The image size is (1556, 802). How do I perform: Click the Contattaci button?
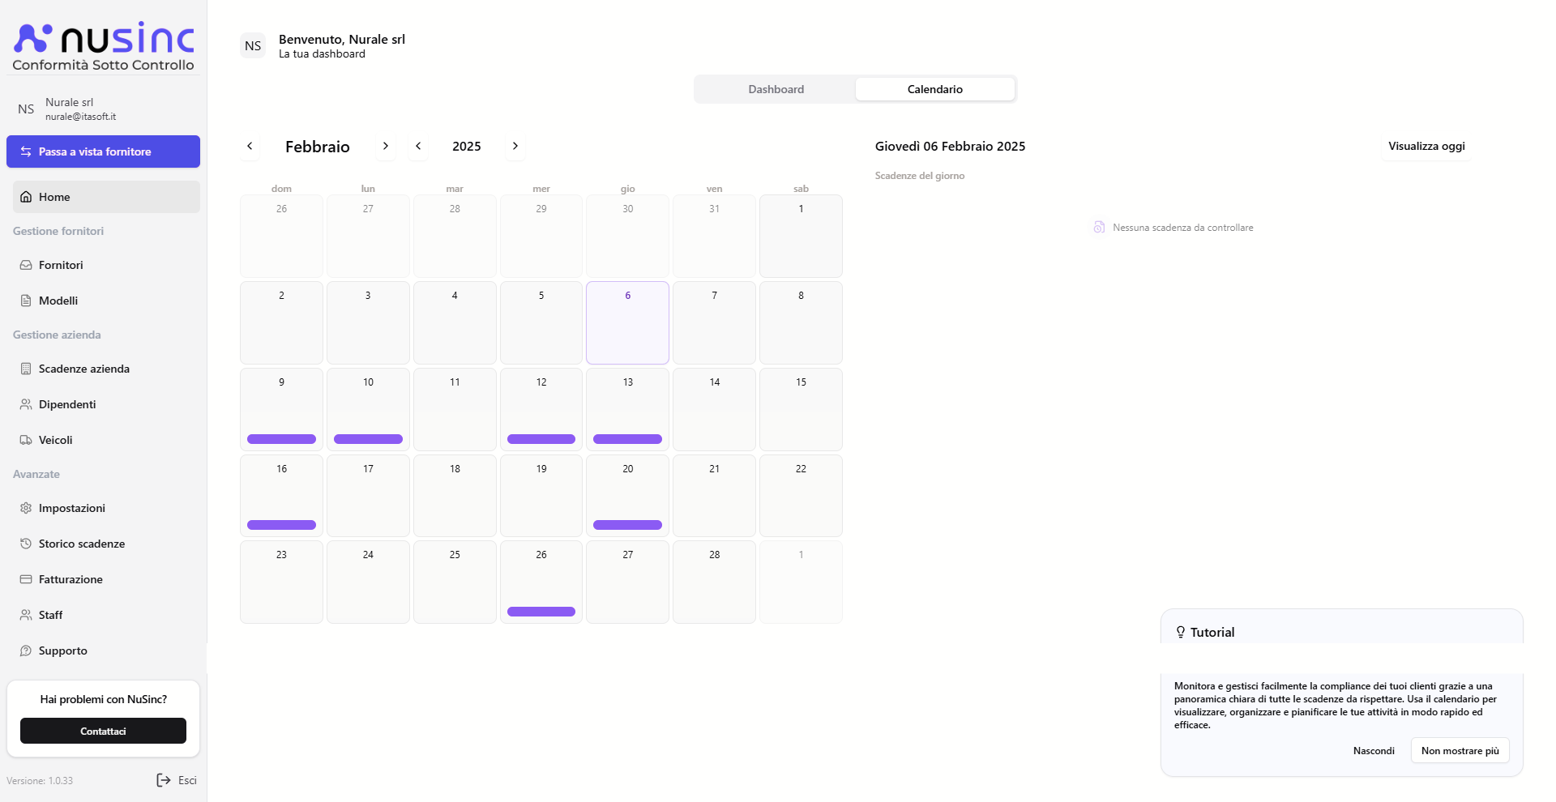click(103, 732)
